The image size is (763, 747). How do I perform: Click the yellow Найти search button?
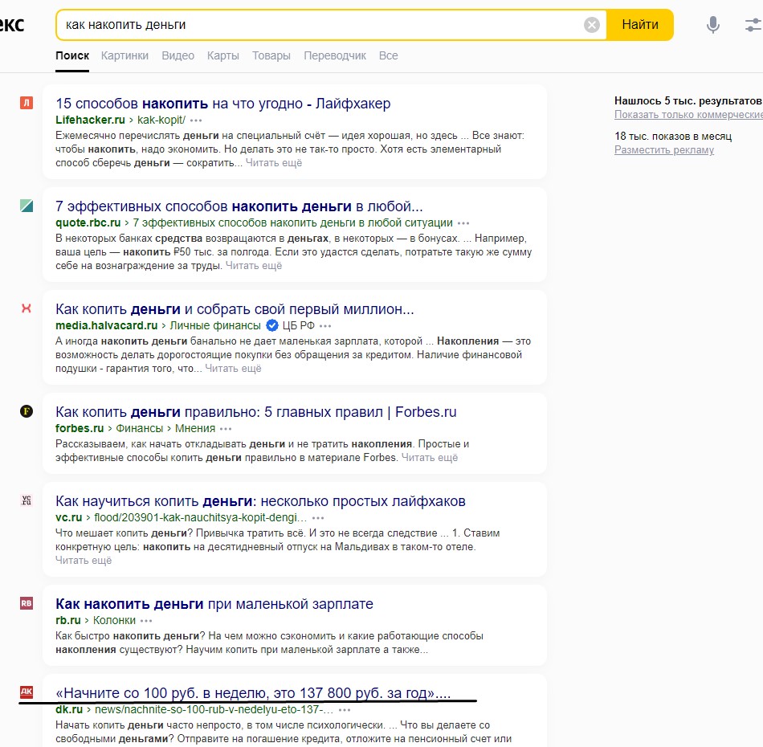pyautogui.click(x=640, y=25)
